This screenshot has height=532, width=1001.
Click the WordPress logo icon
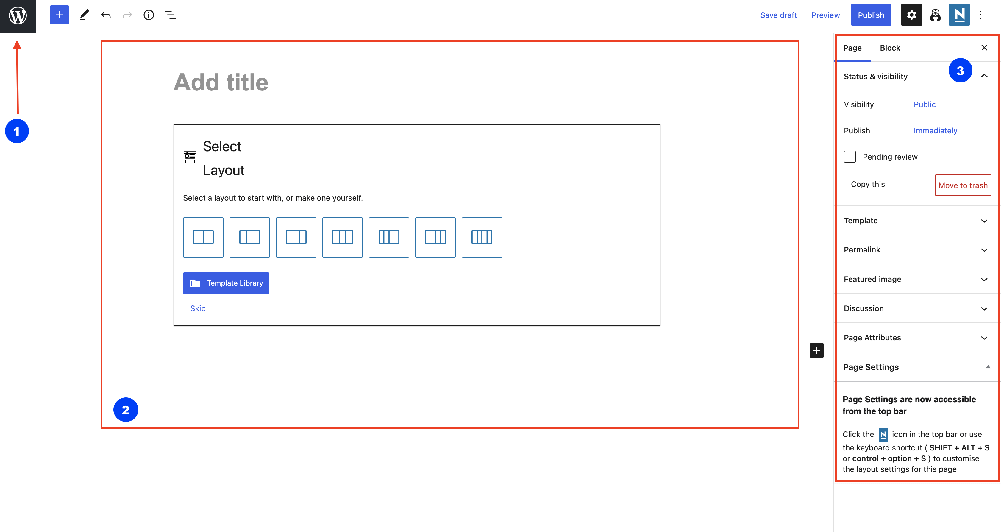(x=17, y=16)
